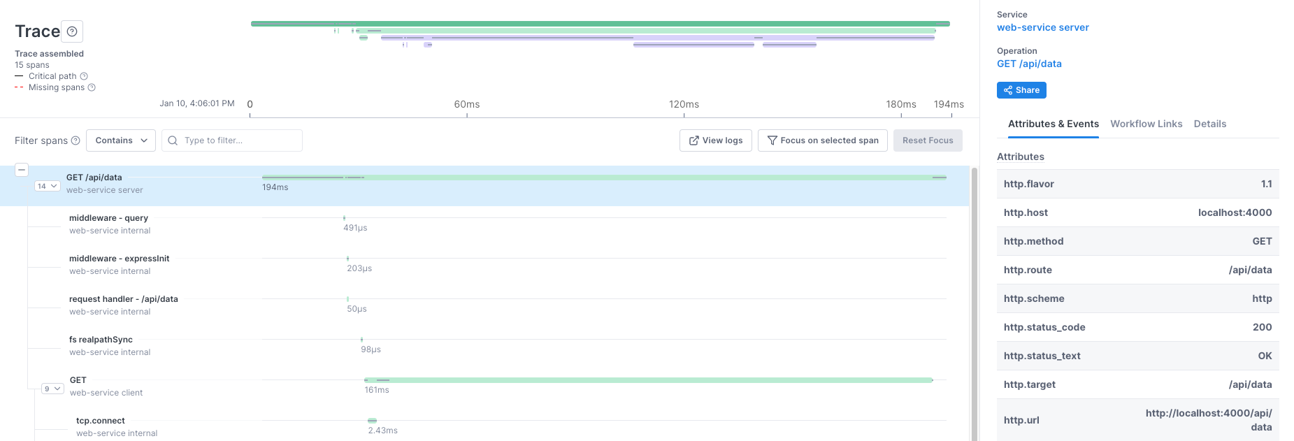Open the GET /api/data operation link
The width and height of the screenshot is (1294, 441).
1028,64
